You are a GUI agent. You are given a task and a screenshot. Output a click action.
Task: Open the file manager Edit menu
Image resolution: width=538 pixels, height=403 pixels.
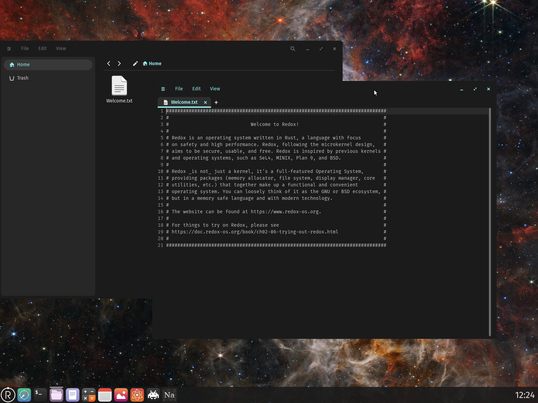[42, 48]
